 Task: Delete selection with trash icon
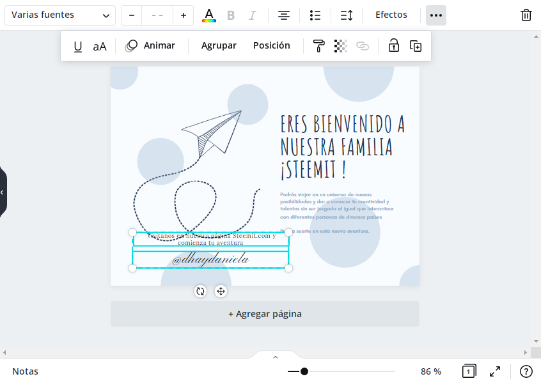[x=526, y=15]
